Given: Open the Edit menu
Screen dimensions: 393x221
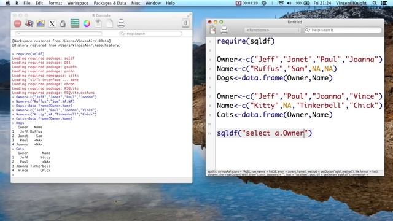Looking at the screenshot, I should click(x=39, y=3).
